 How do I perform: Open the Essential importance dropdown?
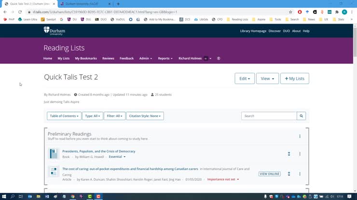pyautogui.click(x=117, y=157)
